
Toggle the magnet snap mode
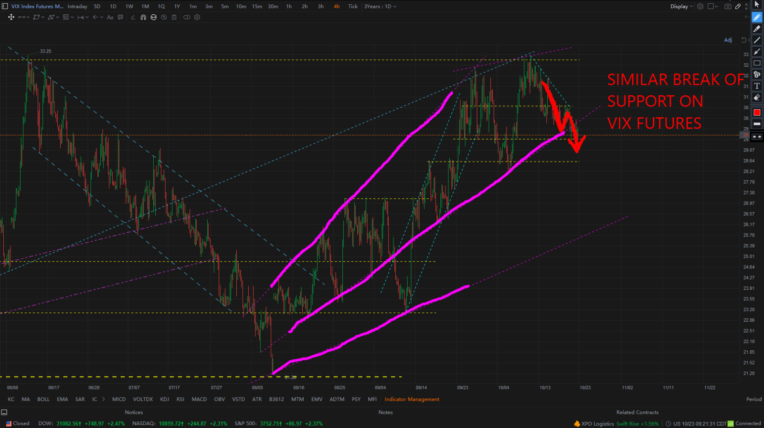143,17
